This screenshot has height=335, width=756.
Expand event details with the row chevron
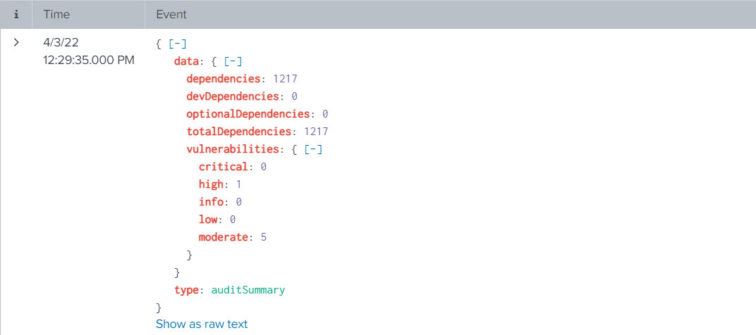coord(16,43)
